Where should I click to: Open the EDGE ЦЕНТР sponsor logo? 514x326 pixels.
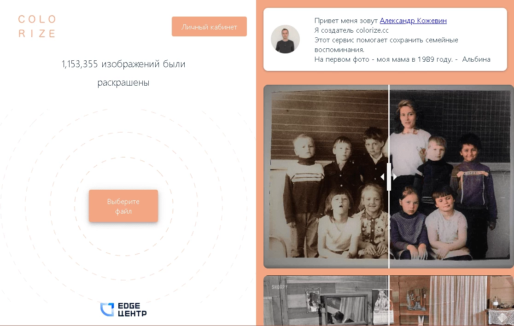[x=123, y=309]
